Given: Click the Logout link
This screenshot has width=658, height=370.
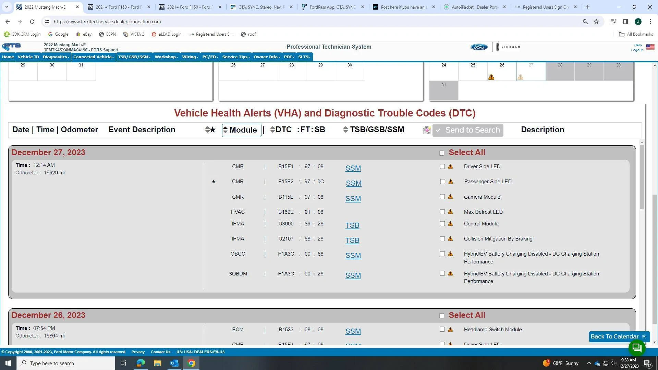Looking at the screenshot, I should 637,50.
